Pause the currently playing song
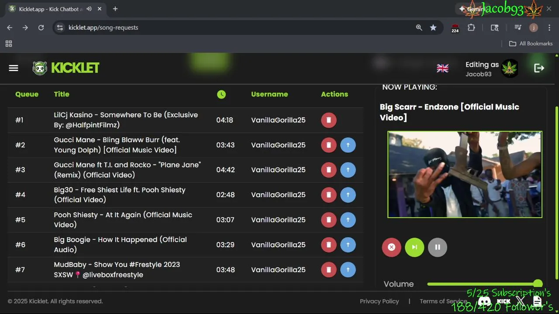The width and height of the screenshot is (559, 314). pyautogui.click(x=438, y=247)
